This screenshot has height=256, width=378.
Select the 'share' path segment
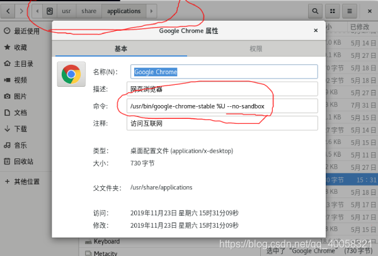coord(89,11)
